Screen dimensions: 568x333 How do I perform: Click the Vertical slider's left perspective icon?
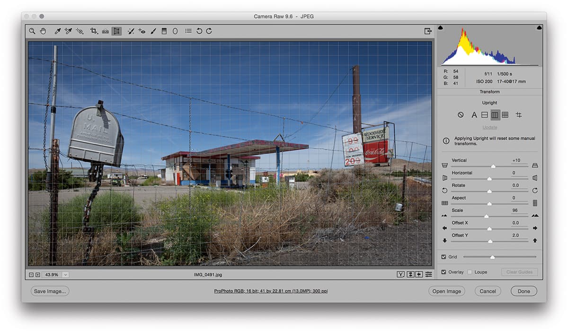pos(444,166)
